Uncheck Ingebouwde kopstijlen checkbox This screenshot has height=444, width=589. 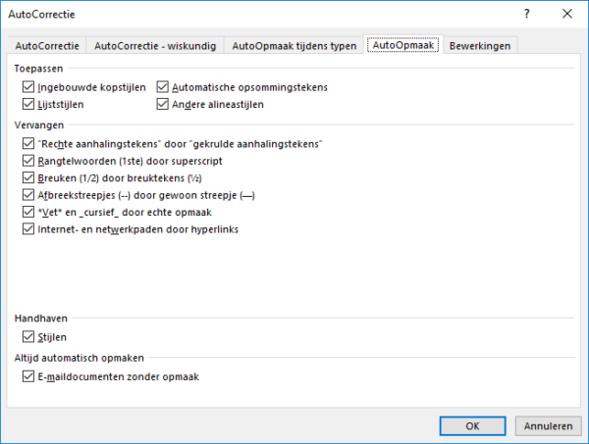[x=28, y=87]
